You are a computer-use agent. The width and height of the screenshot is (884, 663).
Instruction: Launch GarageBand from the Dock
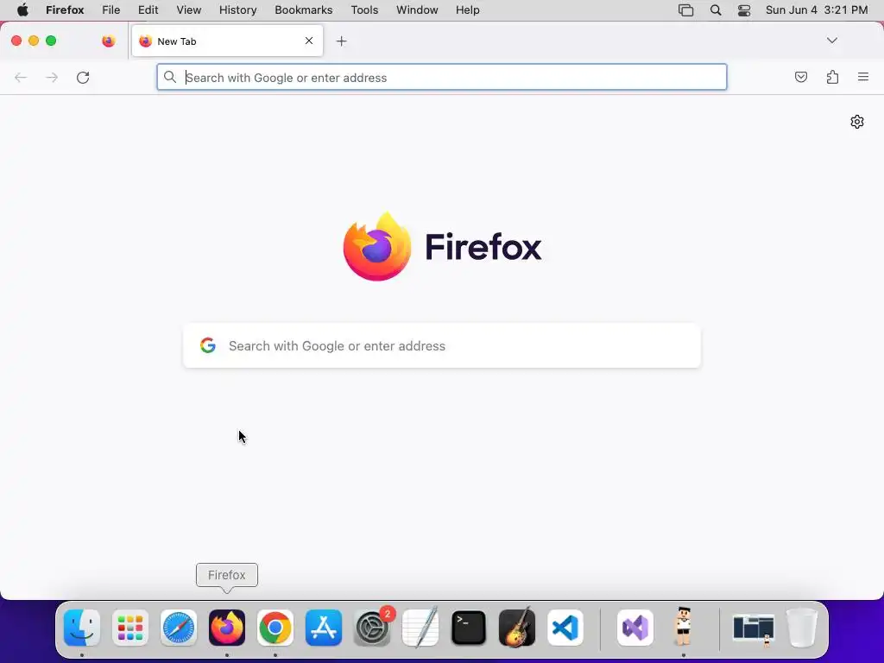pyautogui.click(x=517, y=628)
